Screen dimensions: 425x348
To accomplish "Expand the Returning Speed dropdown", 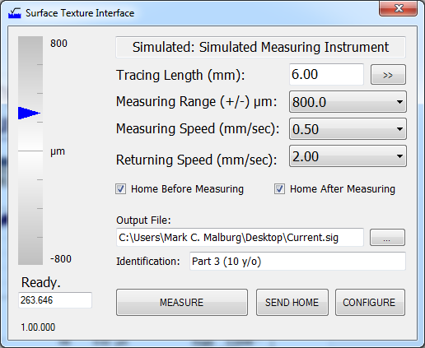I will coord(348,156).
